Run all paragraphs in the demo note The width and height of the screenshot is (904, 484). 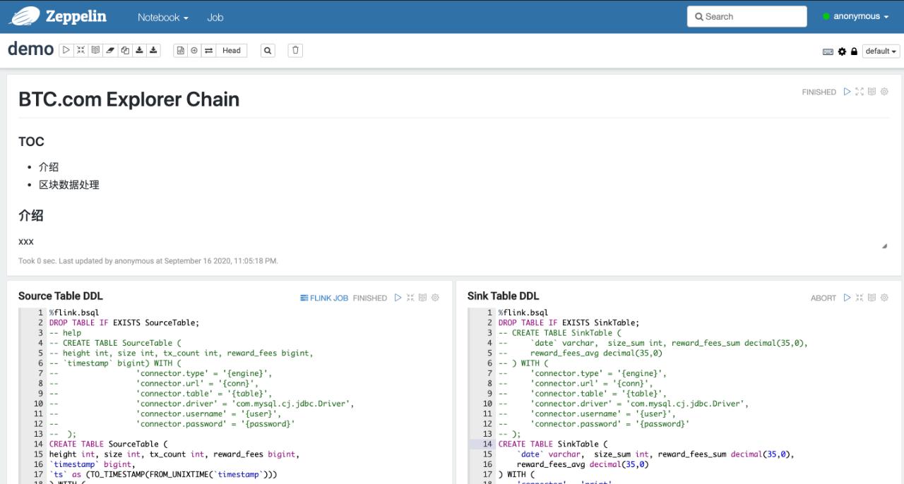pyautogui.click(x=66, y=51)
